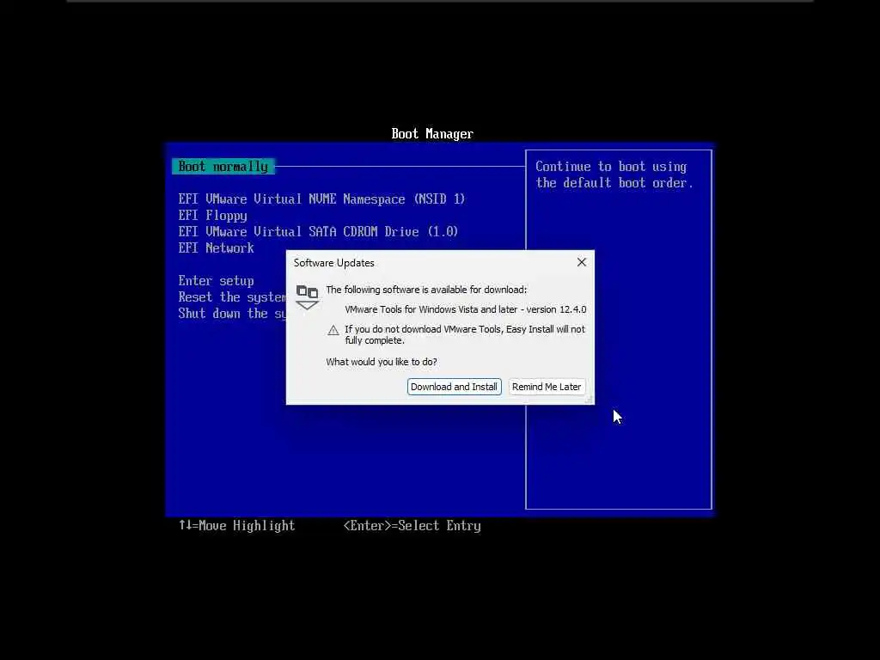The width and height of the screenshot is (880, 660).
Task: Click the Software Updates dialog title
Action: click(x=334, y=263)
